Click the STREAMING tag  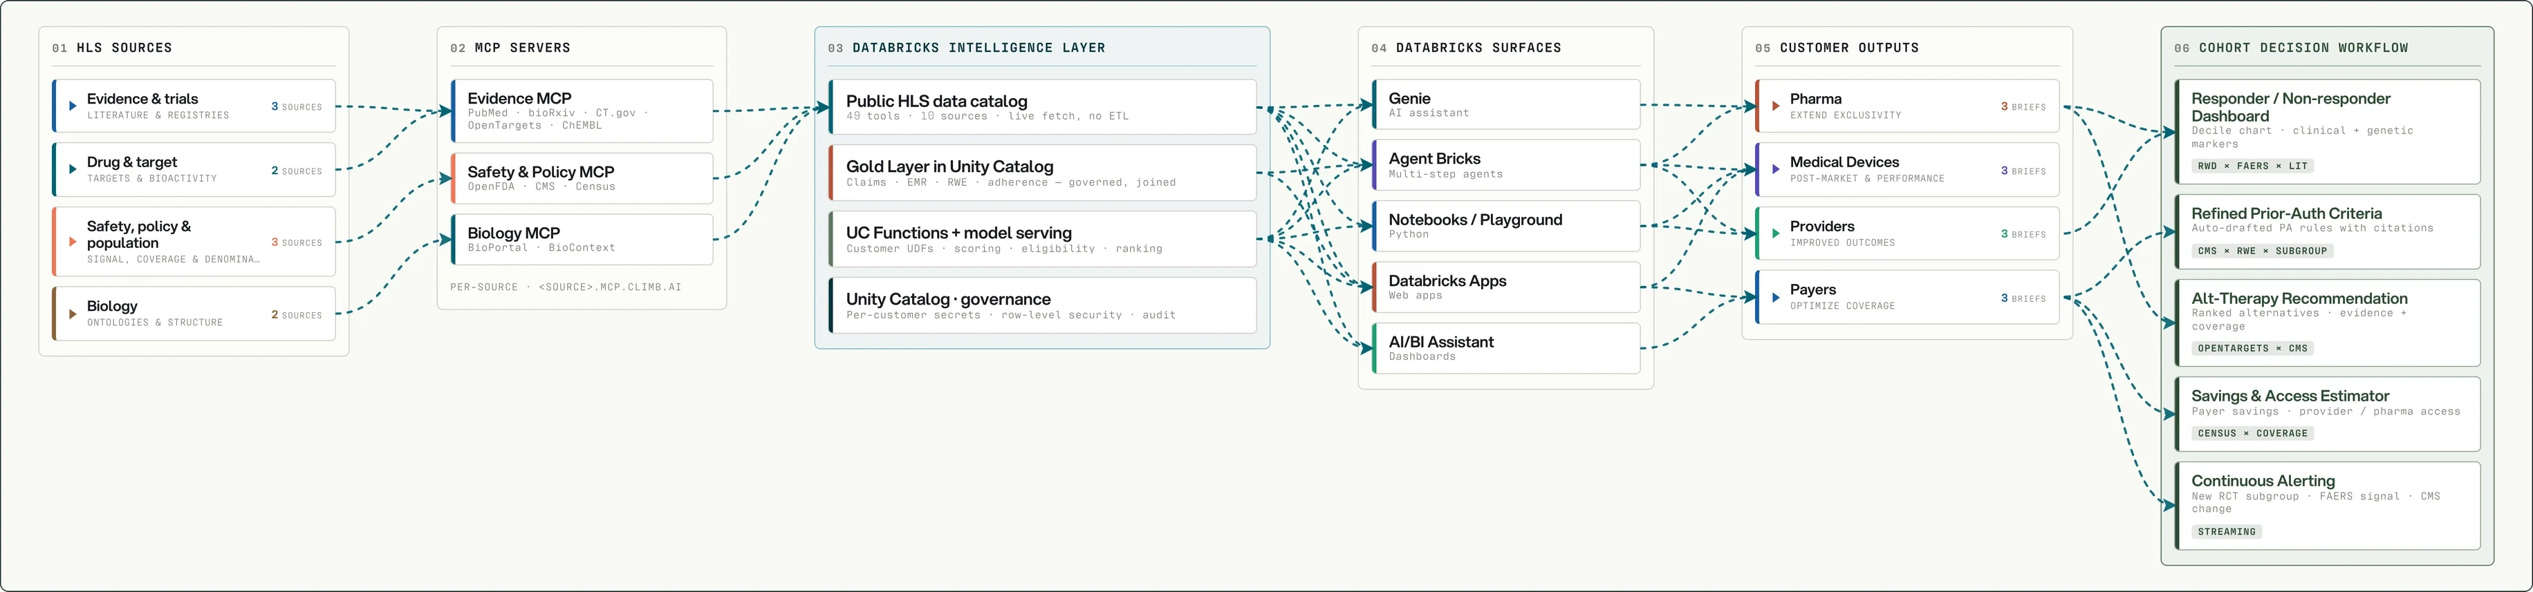pyautogui.click(x=2227, y=532)
